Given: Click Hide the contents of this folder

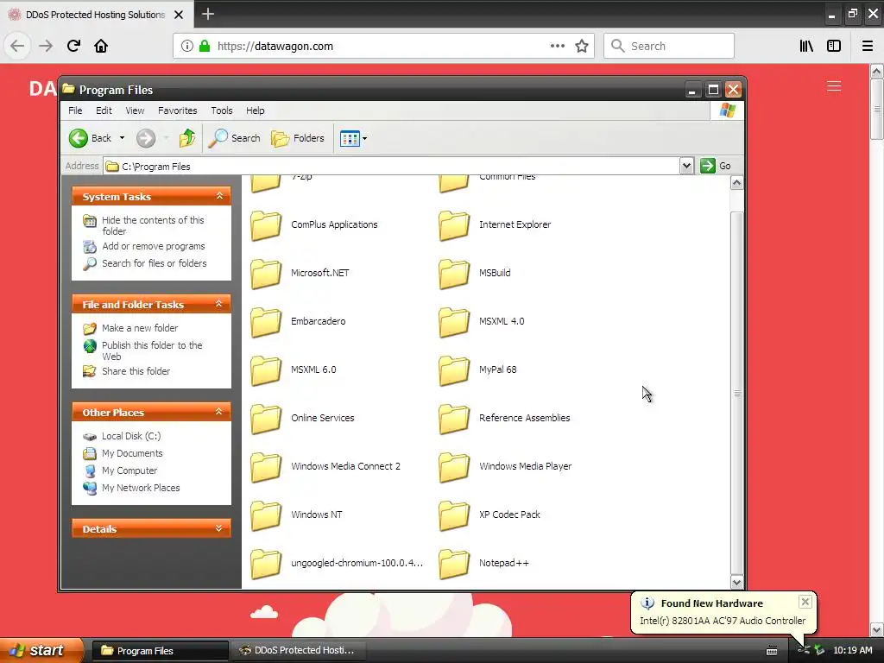Looking at the screenshot, I should [153, 225].
